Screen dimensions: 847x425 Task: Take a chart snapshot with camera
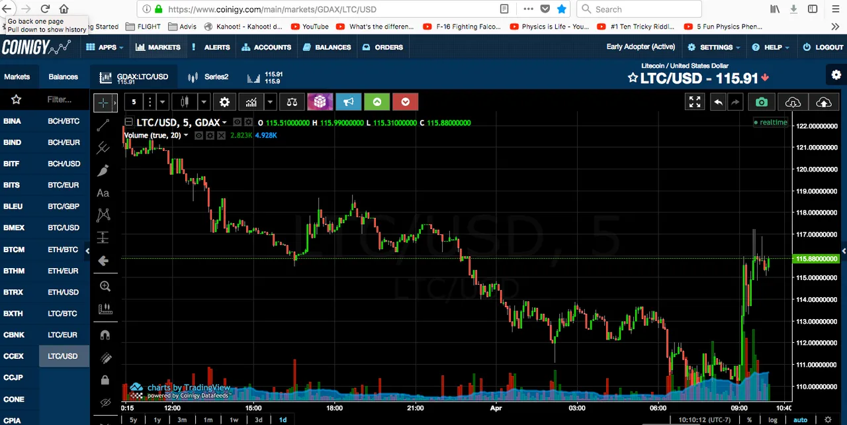point(762,102)
